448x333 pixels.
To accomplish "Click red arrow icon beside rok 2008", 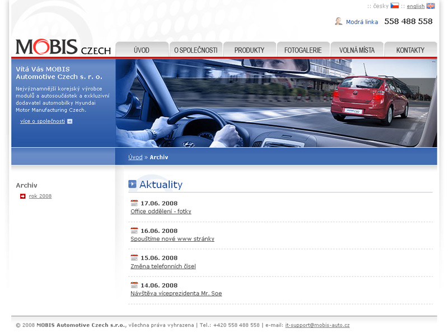I will click(23, 196).
